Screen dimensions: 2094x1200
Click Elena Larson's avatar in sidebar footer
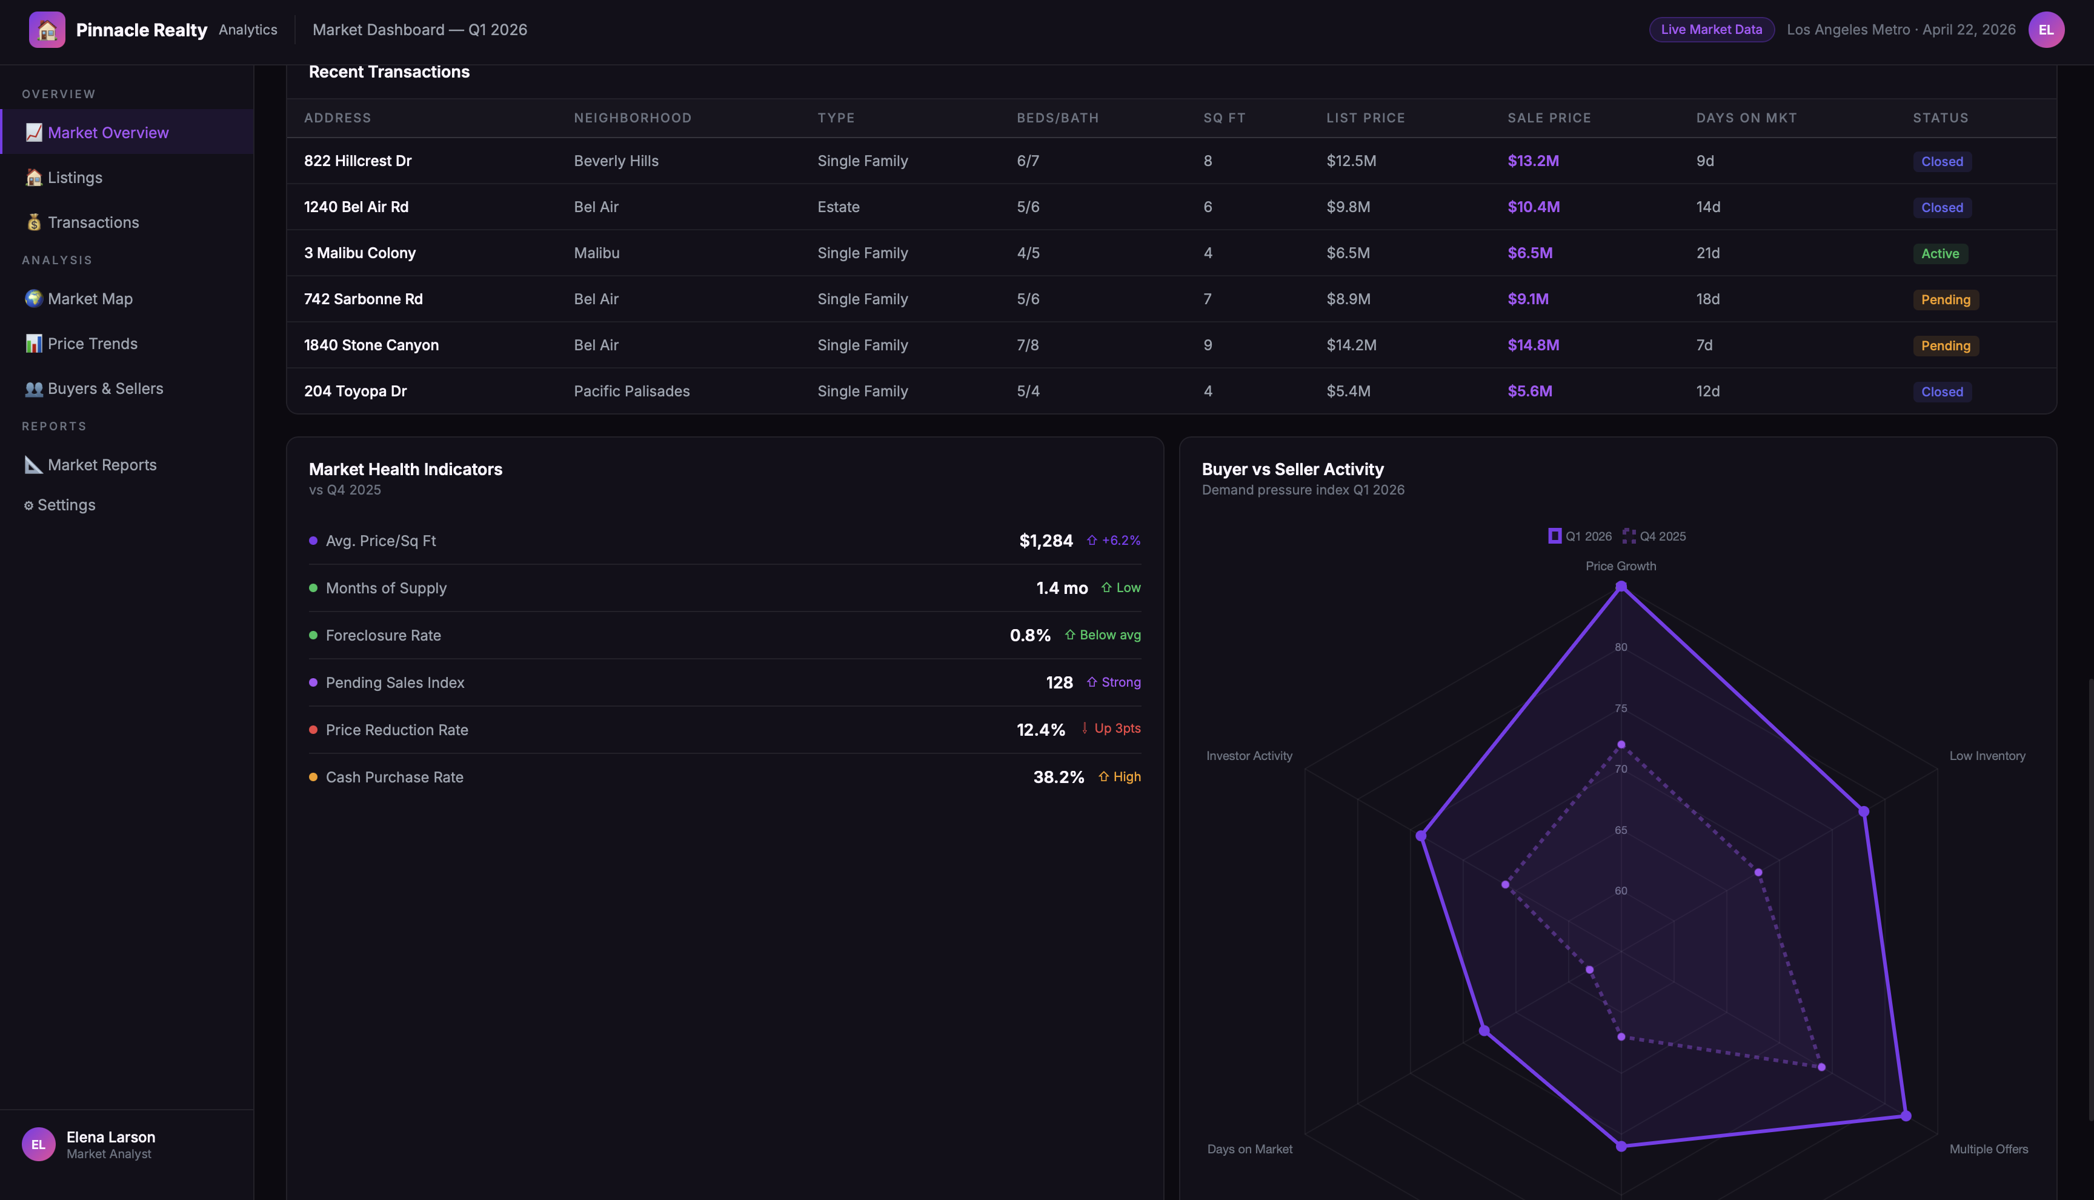coord(39,1144)
